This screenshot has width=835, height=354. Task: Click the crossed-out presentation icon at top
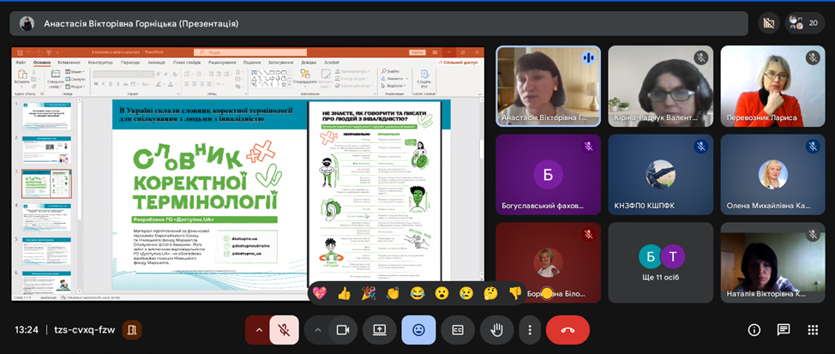(768, 23)
